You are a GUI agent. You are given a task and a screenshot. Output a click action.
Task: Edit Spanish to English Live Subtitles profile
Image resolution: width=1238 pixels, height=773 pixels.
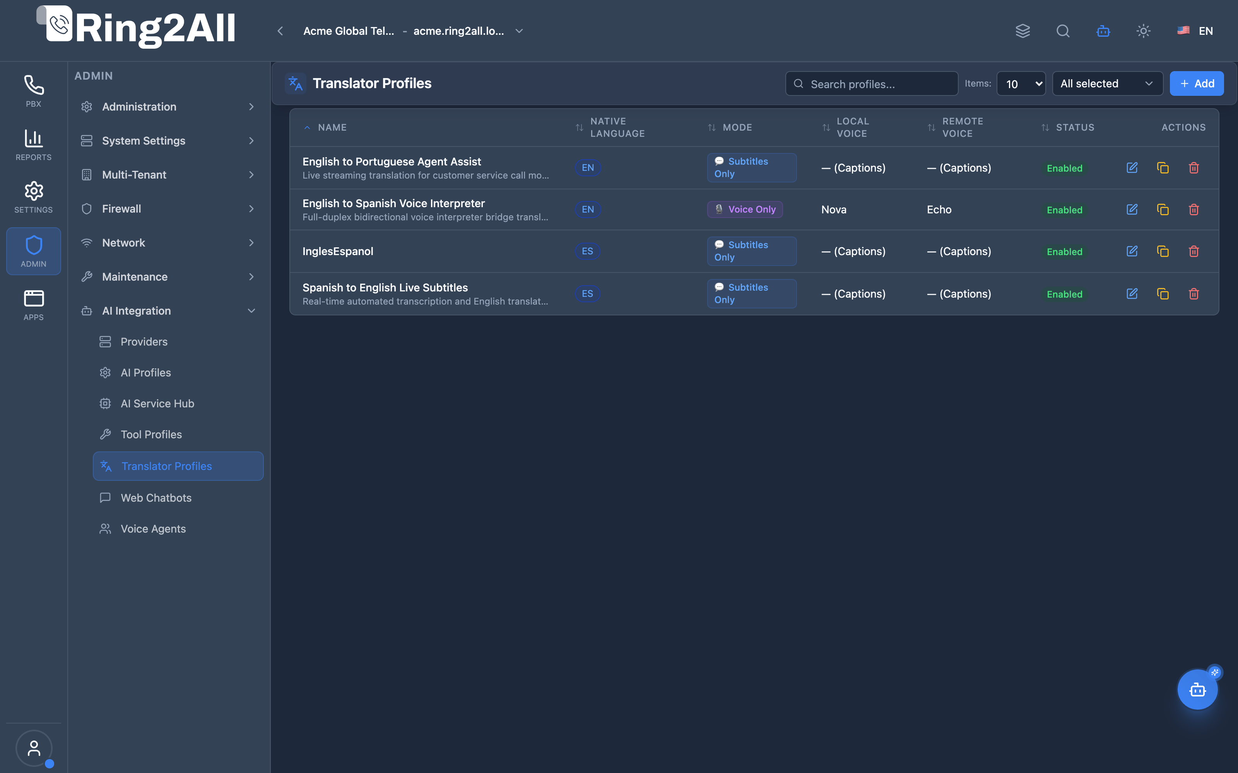click(x=1132, y=293)
